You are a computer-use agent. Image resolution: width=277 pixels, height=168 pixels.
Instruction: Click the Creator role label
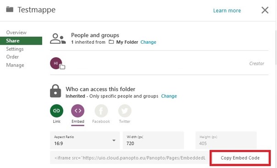(256, 63)
